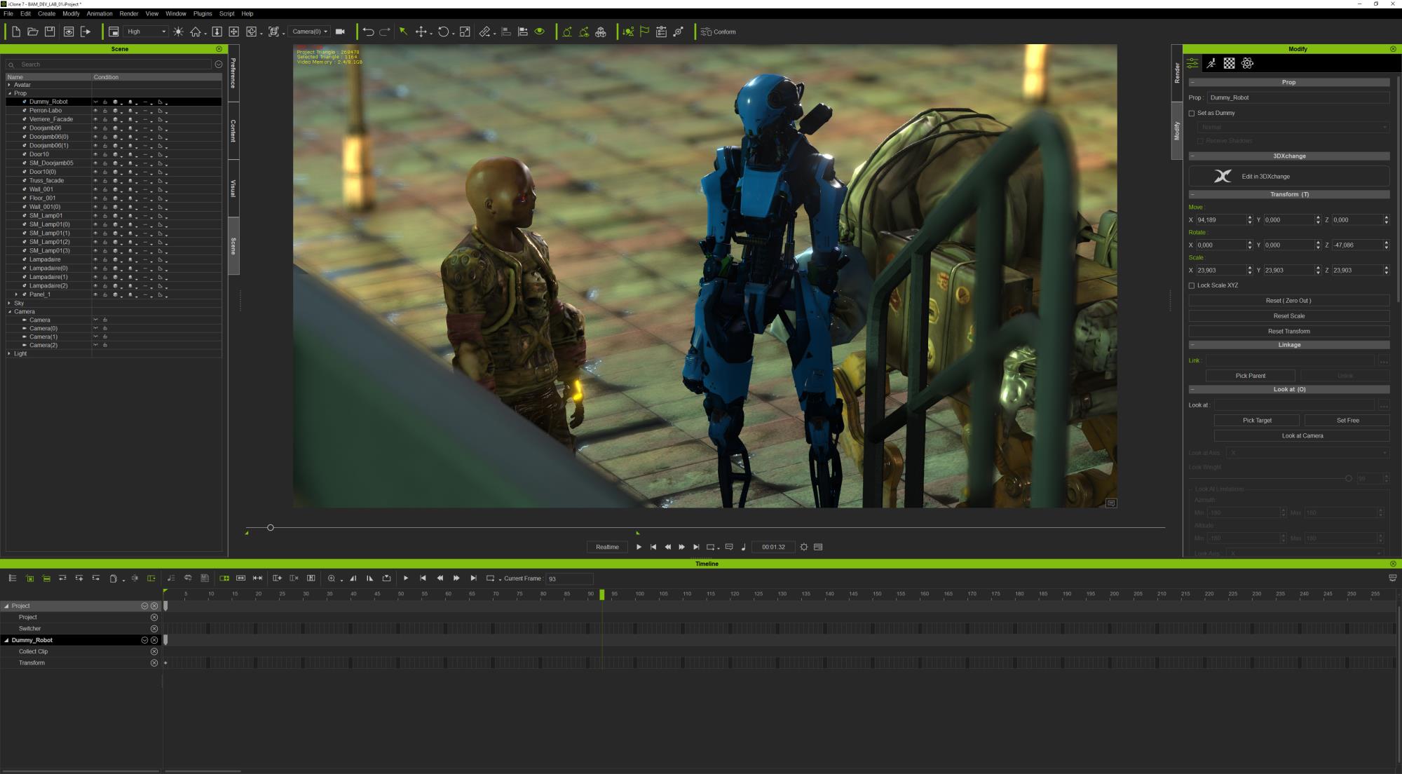Screen dimensions: 1402x774
Task: Click the timeline Play button
Action: pyautogui.click(x=406, y=578)
